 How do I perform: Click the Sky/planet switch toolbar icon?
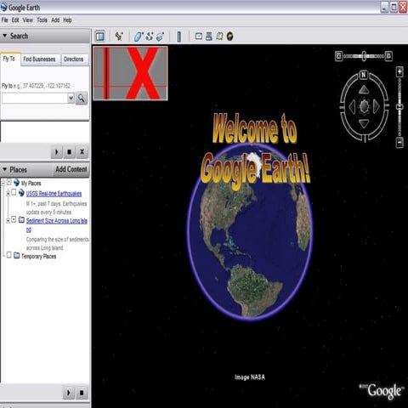(229, 37)
